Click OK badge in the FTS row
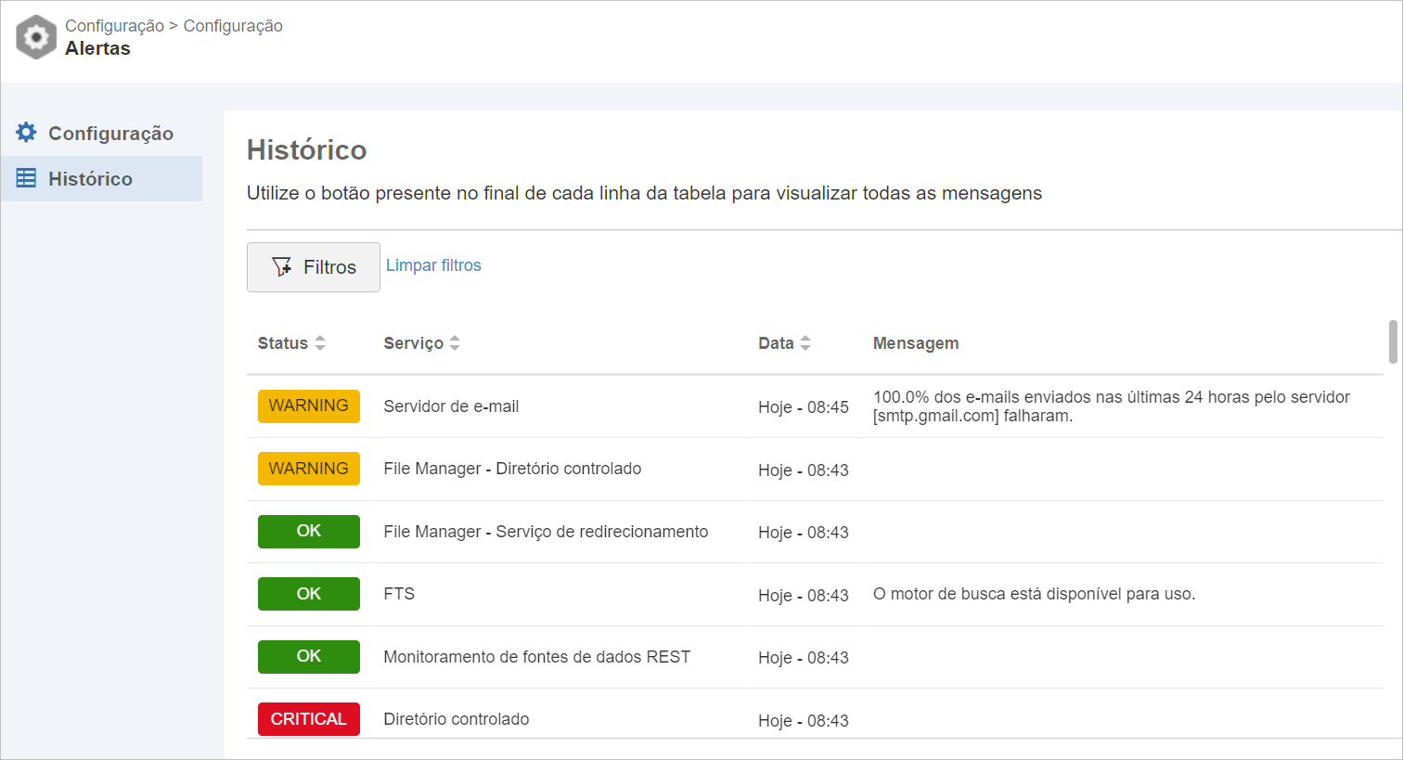 pos(309,594)
